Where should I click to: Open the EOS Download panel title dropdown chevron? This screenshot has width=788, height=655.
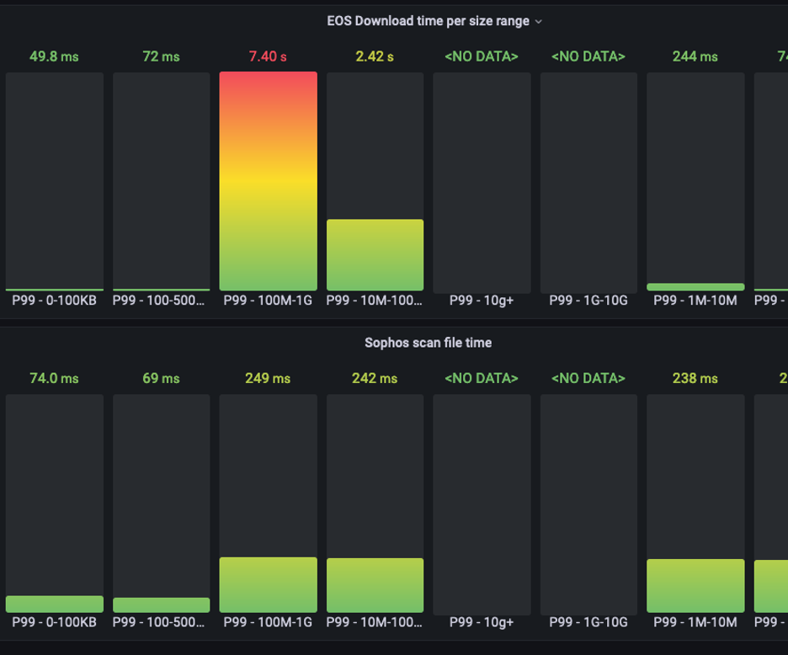[539, 21]
